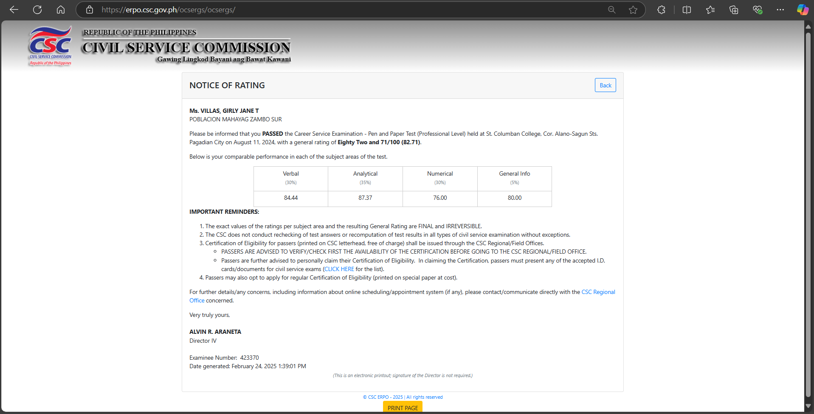Click the zoom magnifier icon in address bar
Viewport: 814px width, 414px height.
pos(611,10)
